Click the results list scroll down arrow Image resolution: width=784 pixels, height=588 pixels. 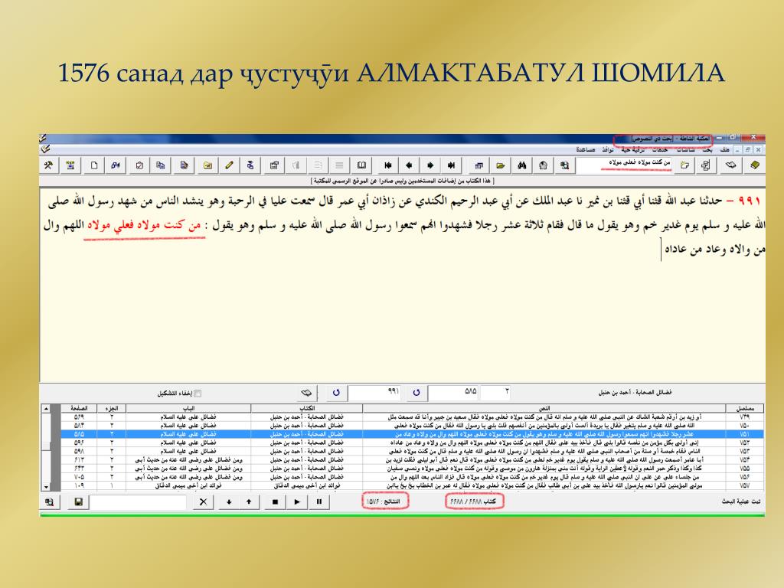click(46, 486)
